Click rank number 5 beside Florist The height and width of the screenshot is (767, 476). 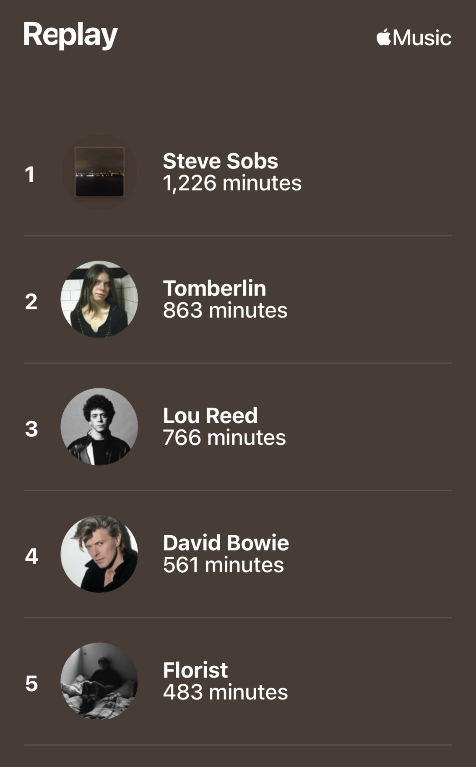tap(31, 683)
